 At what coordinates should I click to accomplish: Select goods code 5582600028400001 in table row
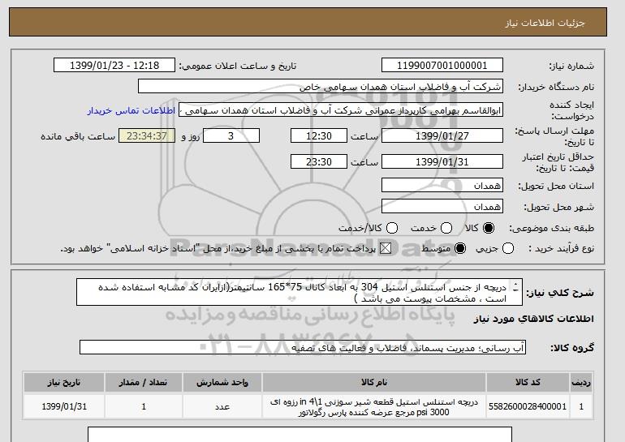pos(528,406)
